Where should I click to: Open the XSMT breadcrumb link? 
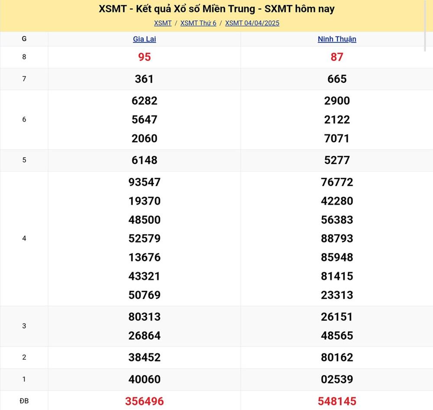(163, 23)
